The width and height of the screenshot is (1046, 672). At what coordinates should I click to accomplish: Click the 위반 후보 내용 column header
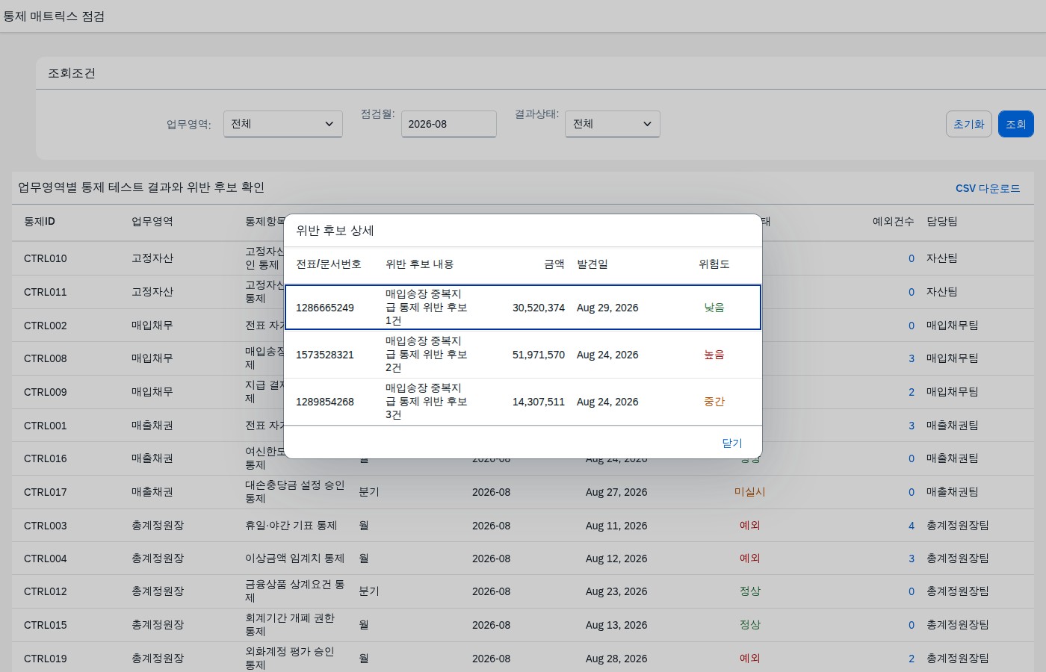419,264
